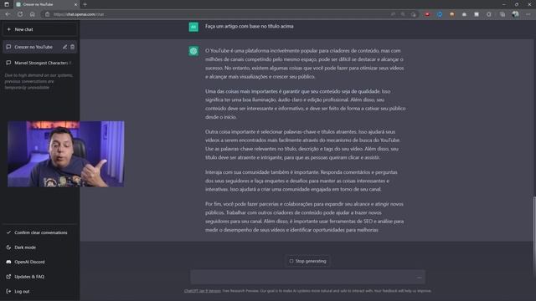Go back to the previous page
536x301 pixels.
pos(8,14)
